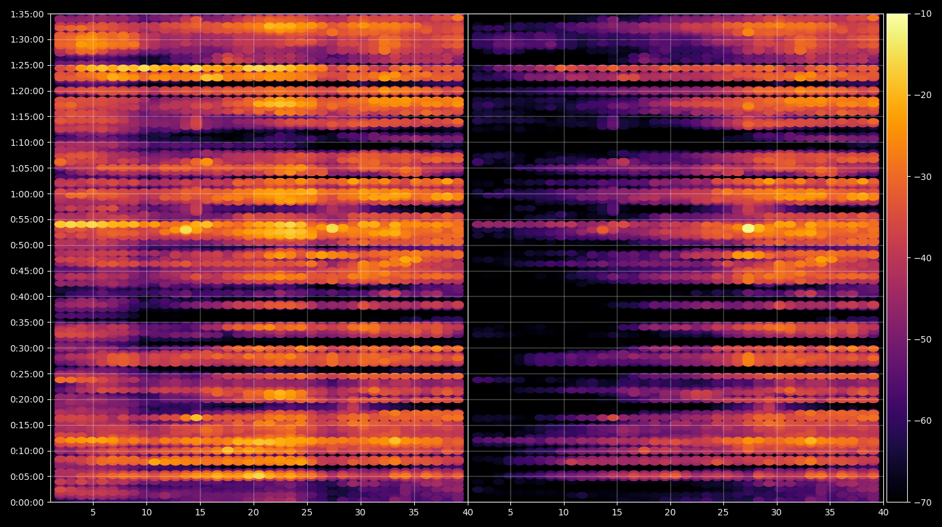Image resolution: width=942 pixels, height=527 pixels.
Task: Click x-axis label 25 of left heatmap
Action: tap(306, 513)
